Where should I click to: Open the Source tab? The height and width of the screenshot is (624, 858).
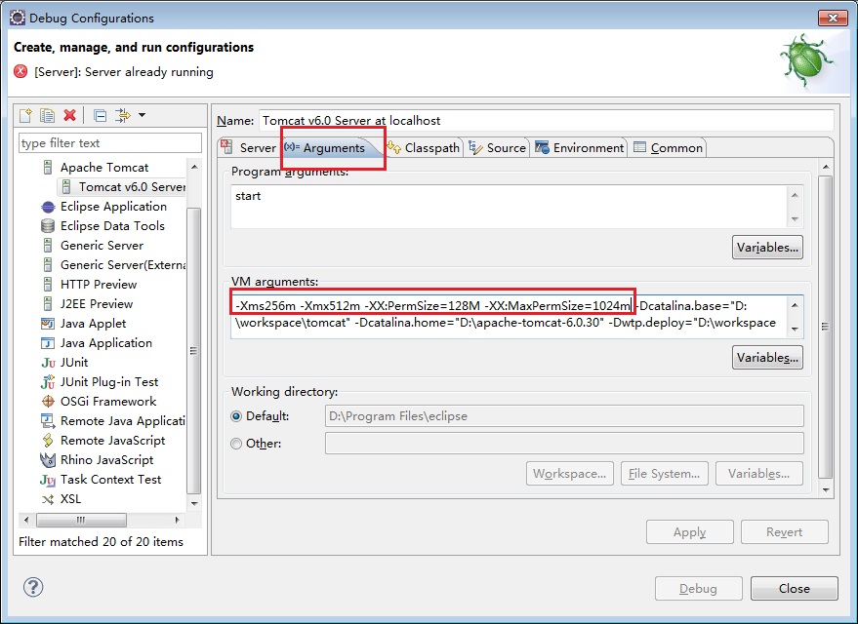click(x=498, y=148)
